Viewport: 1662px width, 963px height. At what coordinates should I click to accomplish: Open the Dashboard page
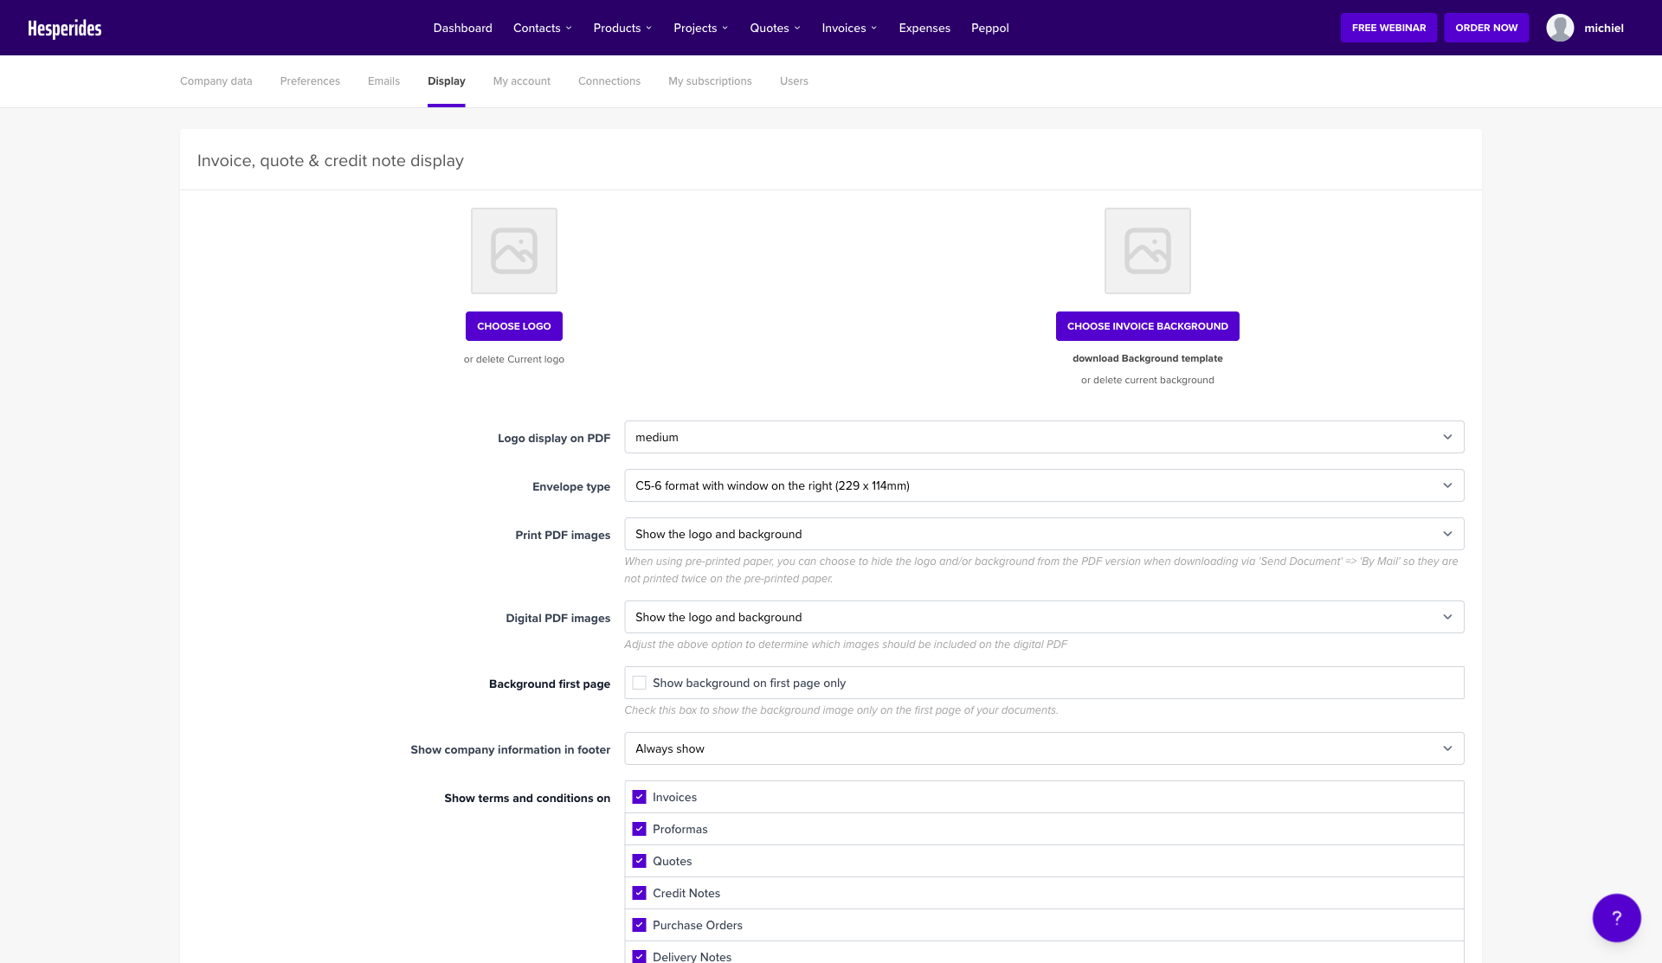click(463, 28)
